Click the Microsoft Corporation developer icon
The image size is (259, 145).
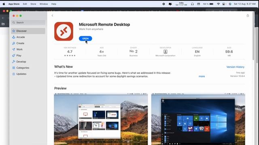coord(166,52)
